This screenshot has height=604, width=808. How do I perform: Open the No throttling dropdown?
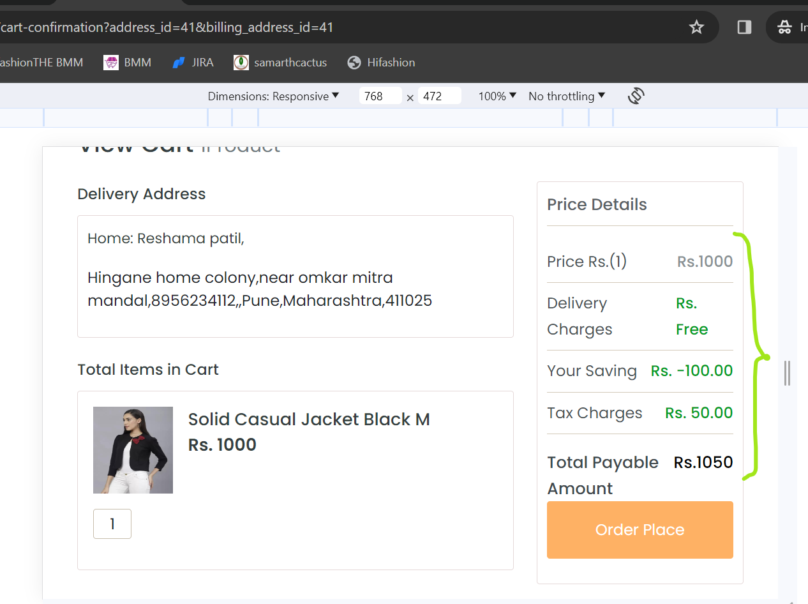[x=567, y=96]
